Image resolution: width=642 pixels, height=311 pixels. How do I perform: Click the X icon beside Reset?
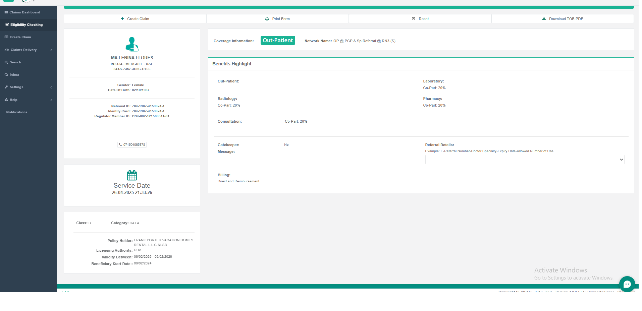click(414, 18)
